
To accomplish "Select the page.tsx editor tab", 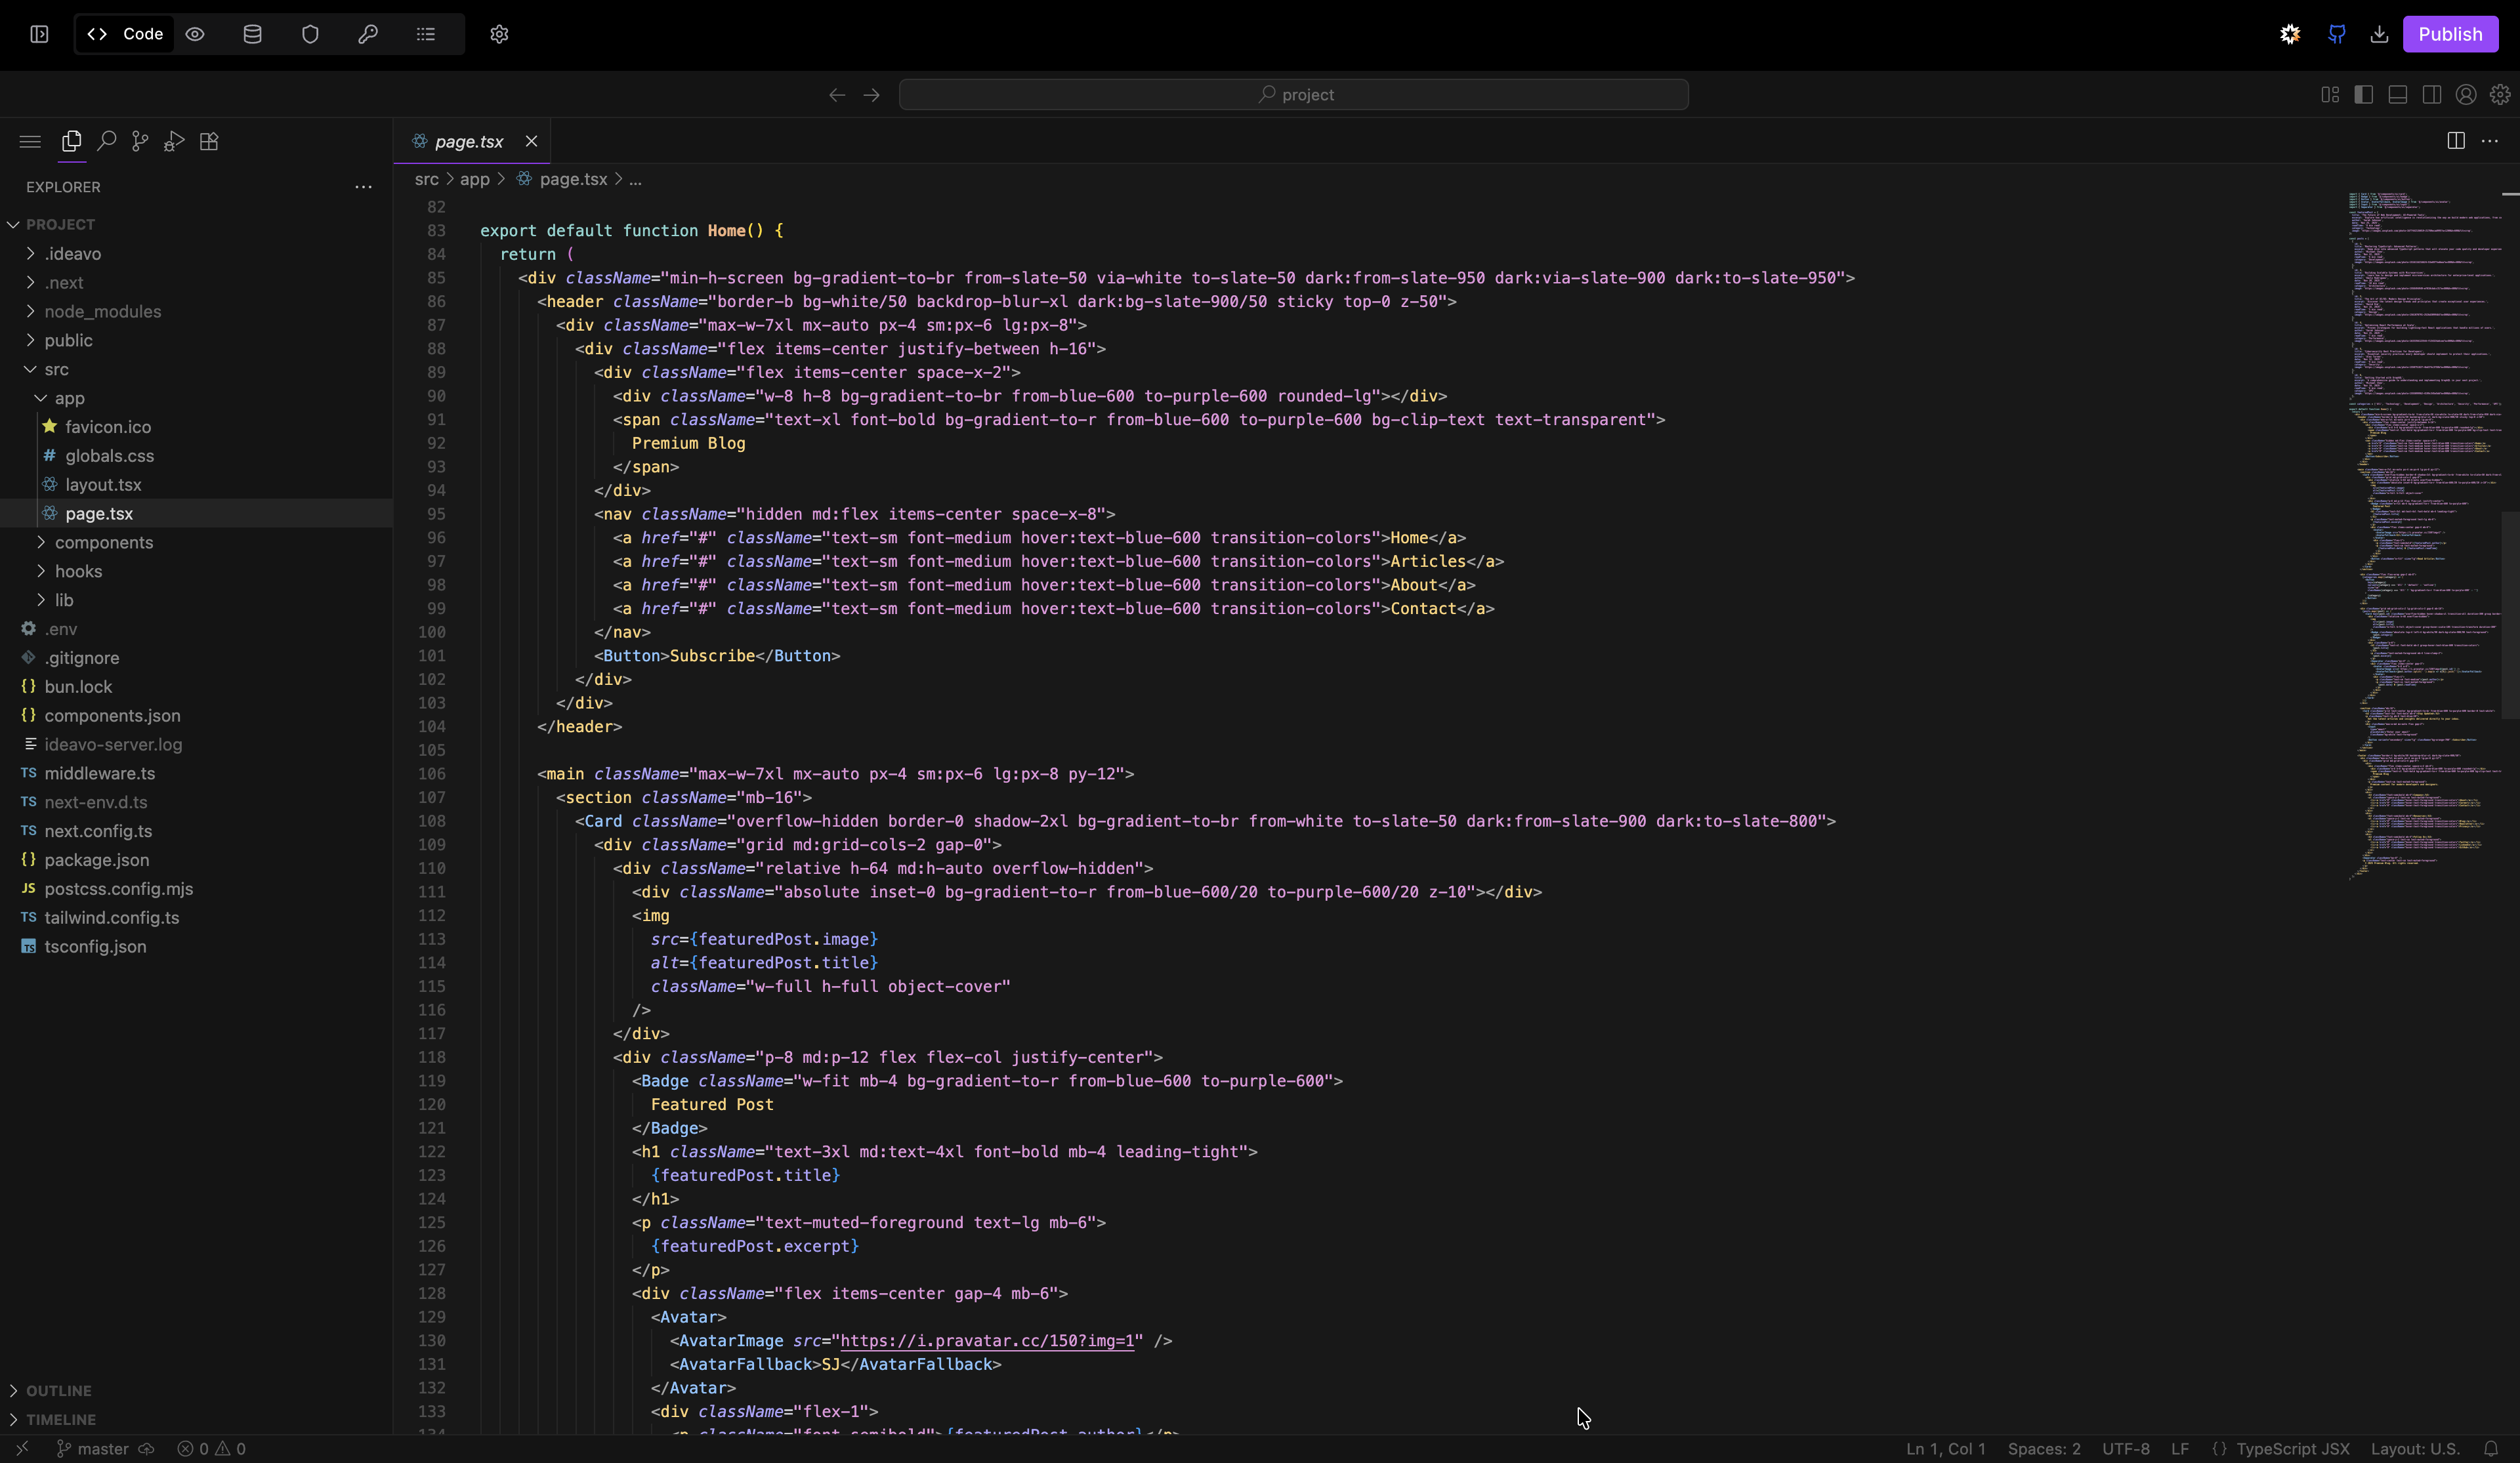I will tap(468, 141).
